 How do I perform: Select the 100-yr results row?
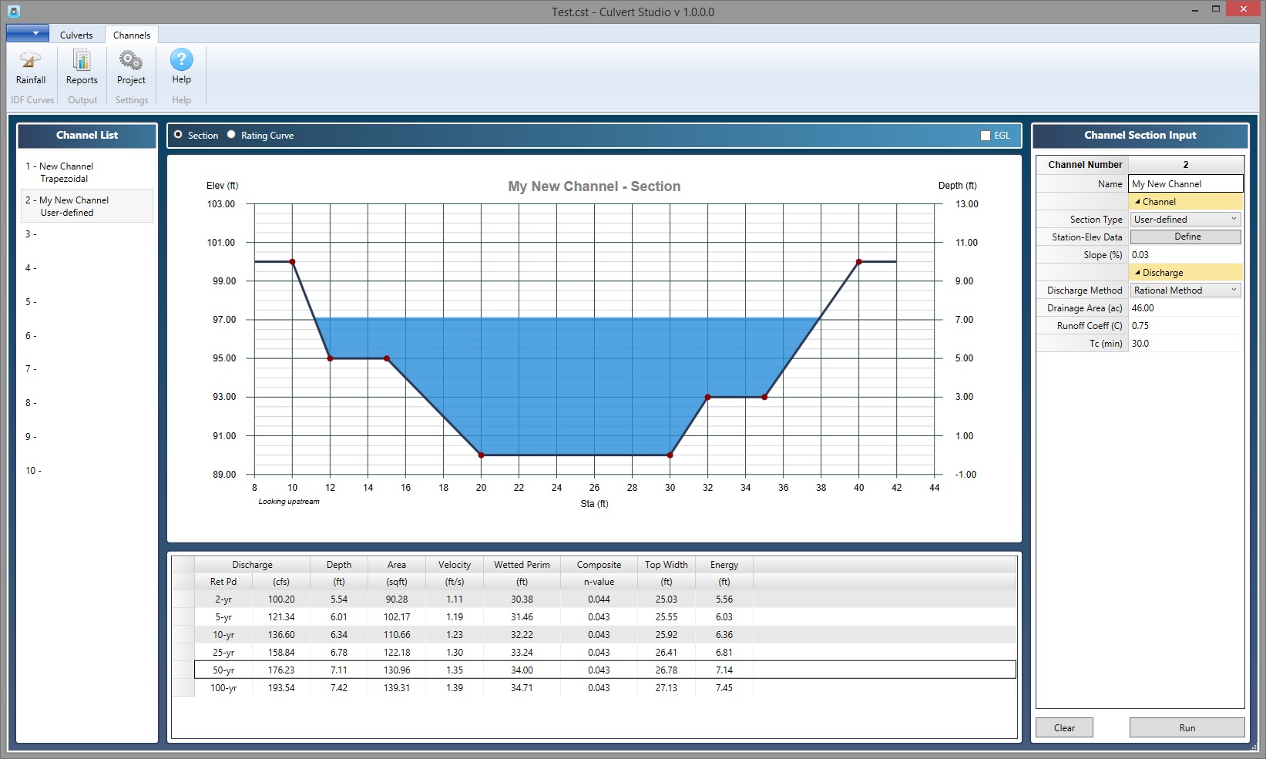(x=605, y=688)
